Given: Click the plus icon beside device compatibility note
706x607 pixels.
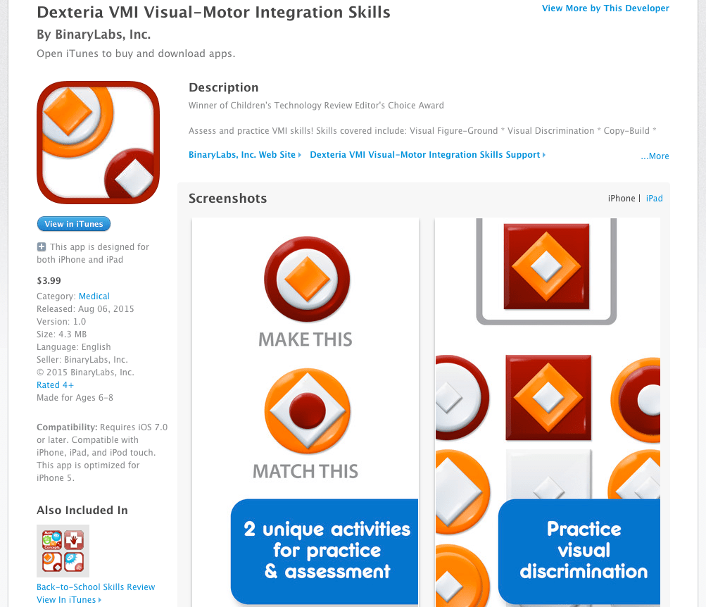Looking at the screenshot, I should (x=42, y=247).
